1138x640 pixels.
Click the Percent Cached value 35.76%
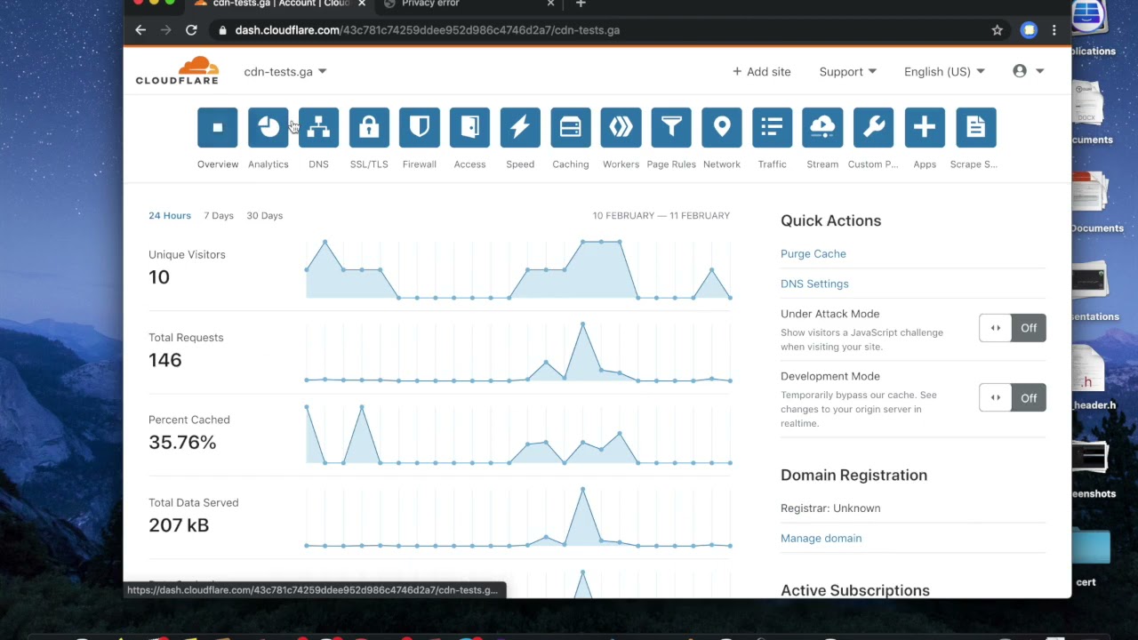click(x=182, y=443)
